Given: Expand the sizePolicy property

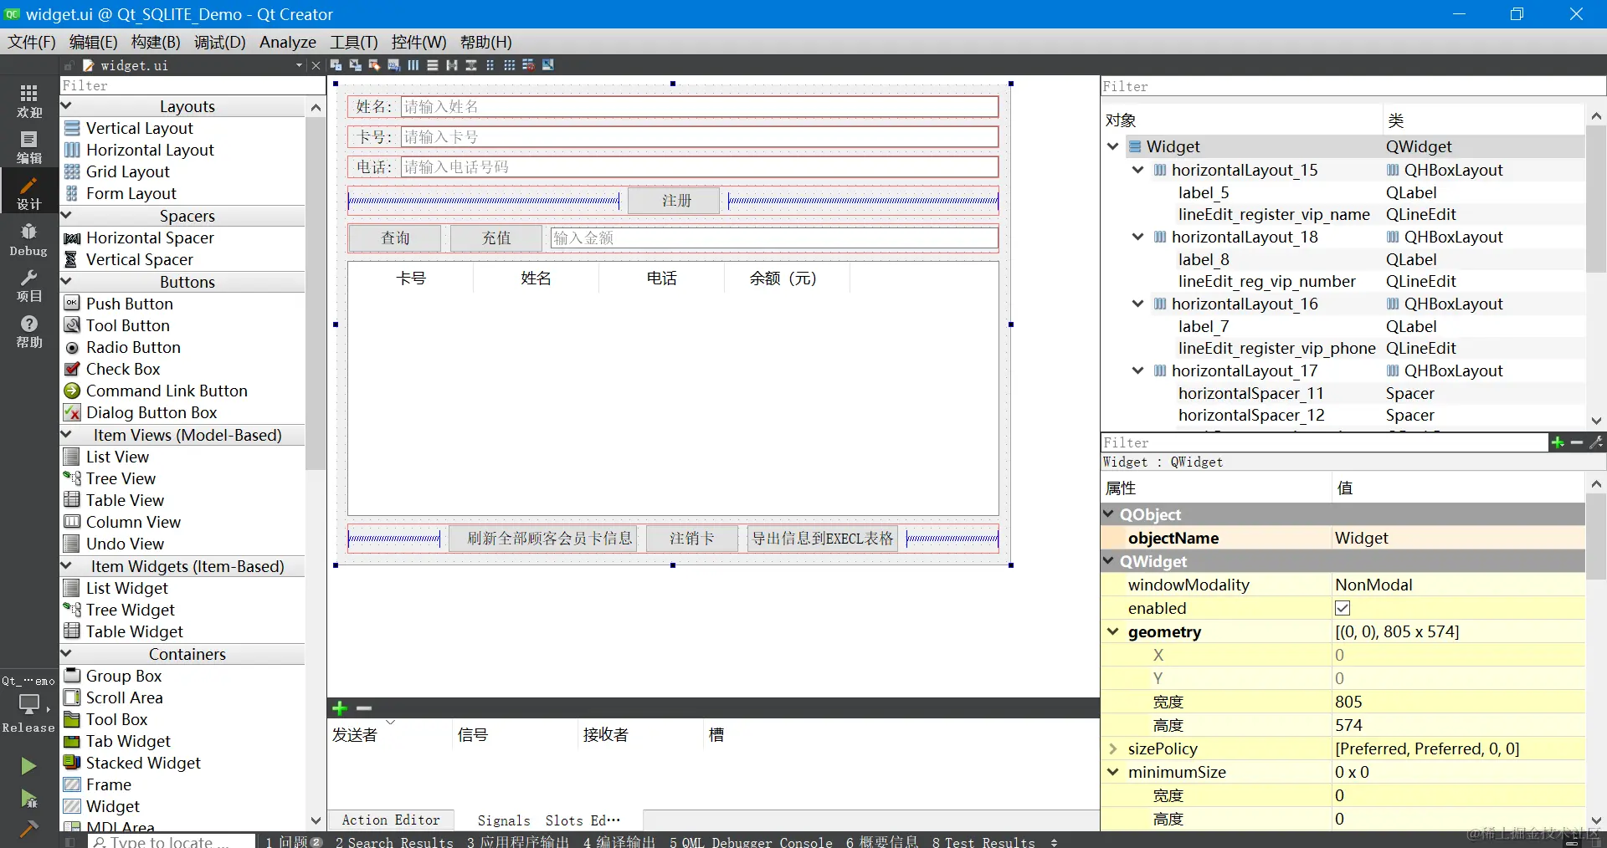Looking at the screenshot, I should [x=1113, y=748].
